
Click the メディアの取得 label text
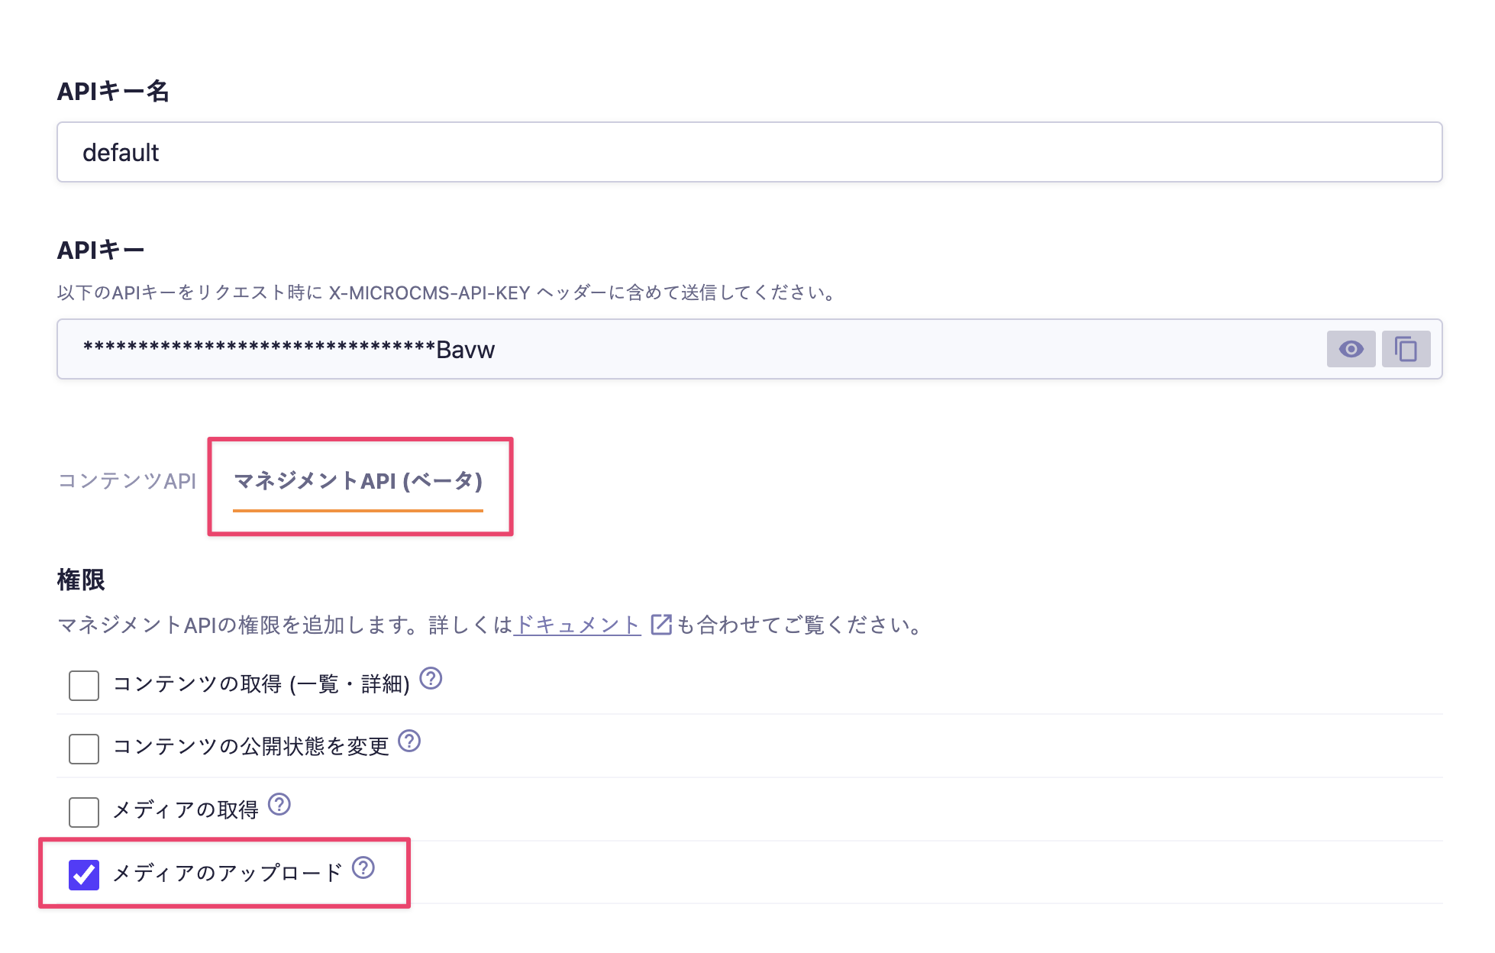click(x=186, y=809)
